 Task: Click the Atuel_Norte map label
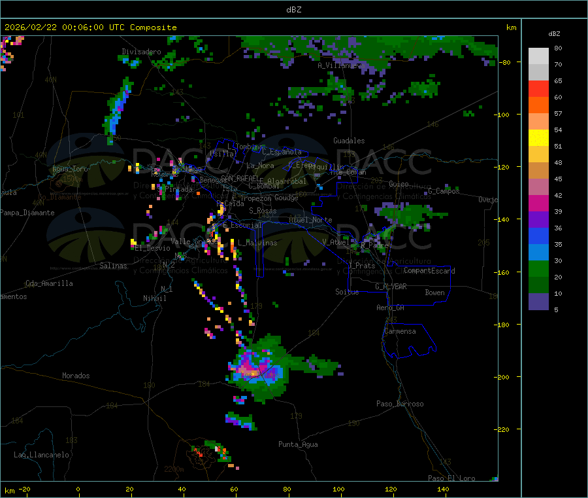click(310, 220)
